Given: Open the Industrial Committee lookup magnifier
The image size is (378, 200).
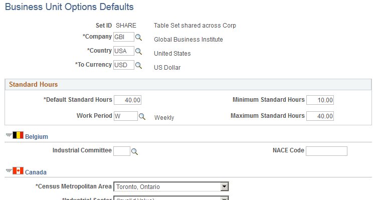Looking at the screenshot, I should tap(134, 151).
